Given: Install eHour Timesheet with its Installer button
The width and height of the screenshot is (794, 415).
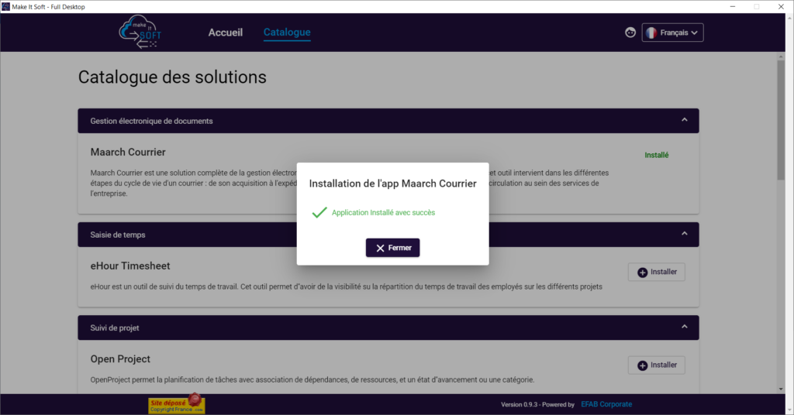Looking at the screenshot, I should coord(657,272).
